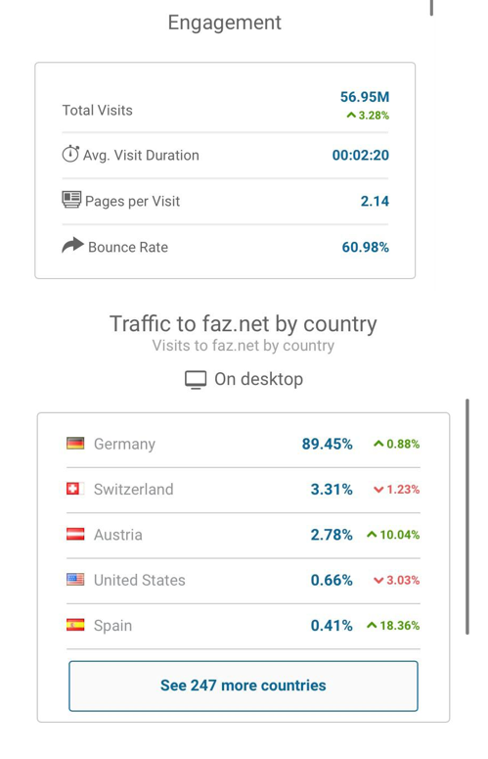Click the green up arrow by 3.28%
Image resolution: width=488 pixels, height=759 pixels.
tap(351, 116)
